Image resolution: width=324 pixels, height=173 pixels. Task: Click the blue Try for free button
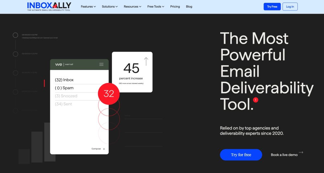point(241,155)
